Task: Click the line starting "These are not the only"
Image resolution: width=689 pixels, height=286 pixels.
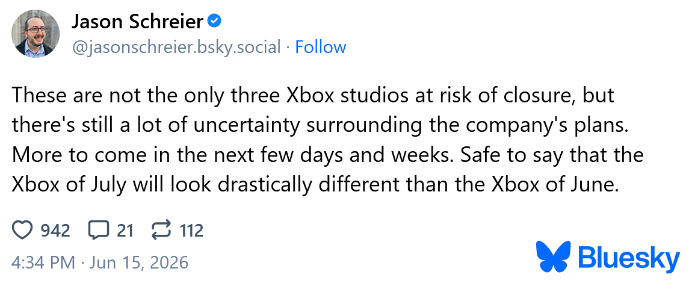Action: coord(312,96)
